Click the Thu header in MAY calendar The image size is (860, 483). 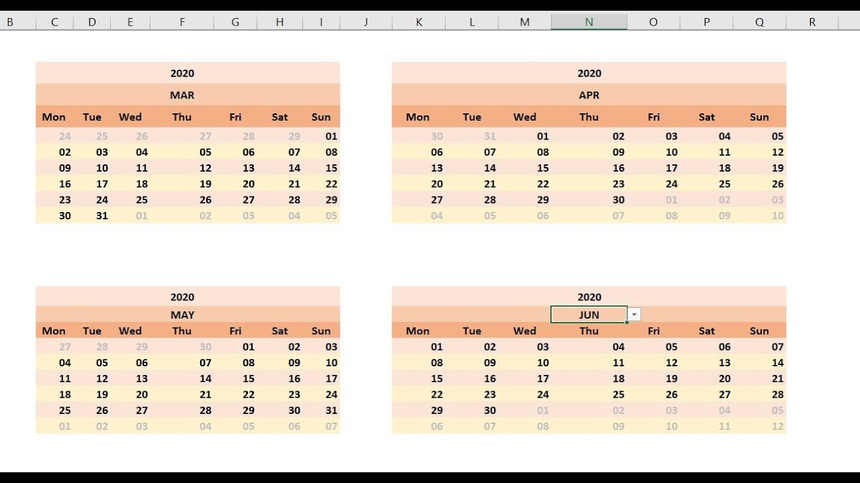tap(182, 331)
